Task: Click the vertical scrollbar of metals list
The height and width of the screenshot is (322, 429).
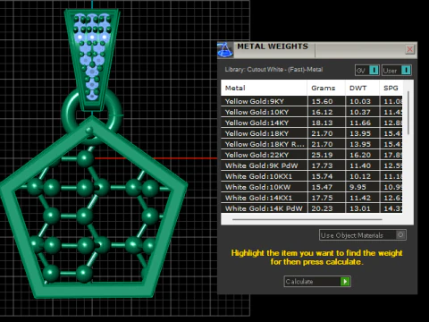Action: 408,113
